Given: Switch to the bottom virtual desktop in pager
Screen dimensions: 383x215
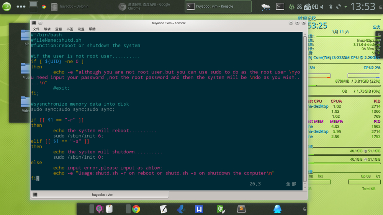Looking at the screenshot, I should (33, 10).
